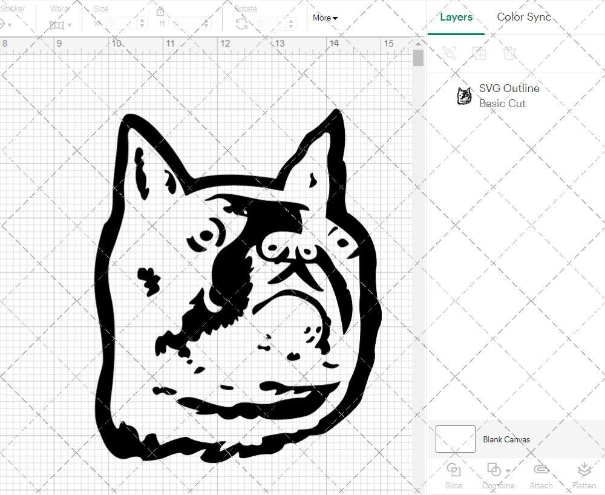This screenshot has width=605, height=495.
Task: Select the Flatten tool
Action: pos(584,476)
